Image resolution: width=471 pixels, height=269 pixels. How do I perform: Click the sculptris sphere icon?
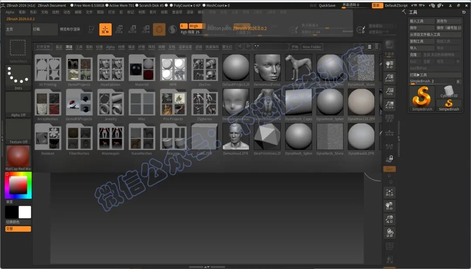pos(172,30)
